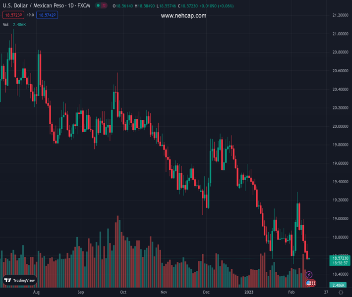This screenshot has width=352, height=297.
Task: Select the Vol indicator legend
Action: 6,24
